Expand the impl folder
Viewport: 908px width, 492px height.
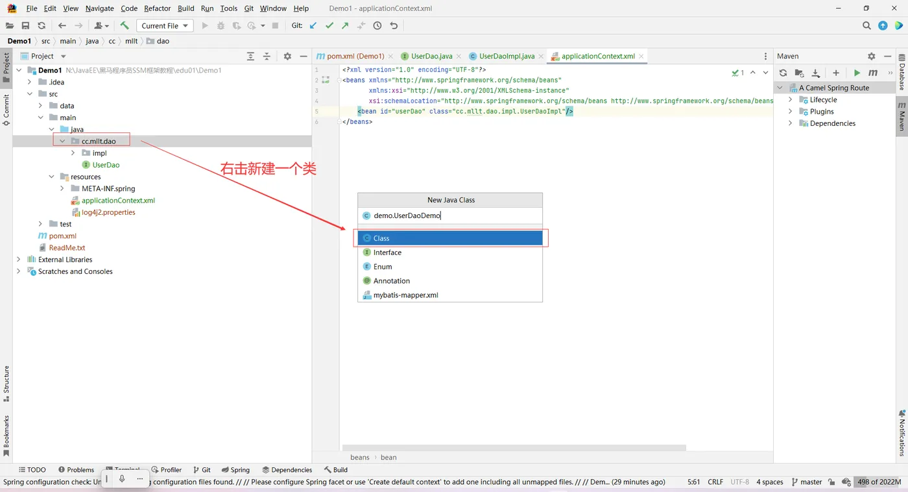tap(73, 153)
